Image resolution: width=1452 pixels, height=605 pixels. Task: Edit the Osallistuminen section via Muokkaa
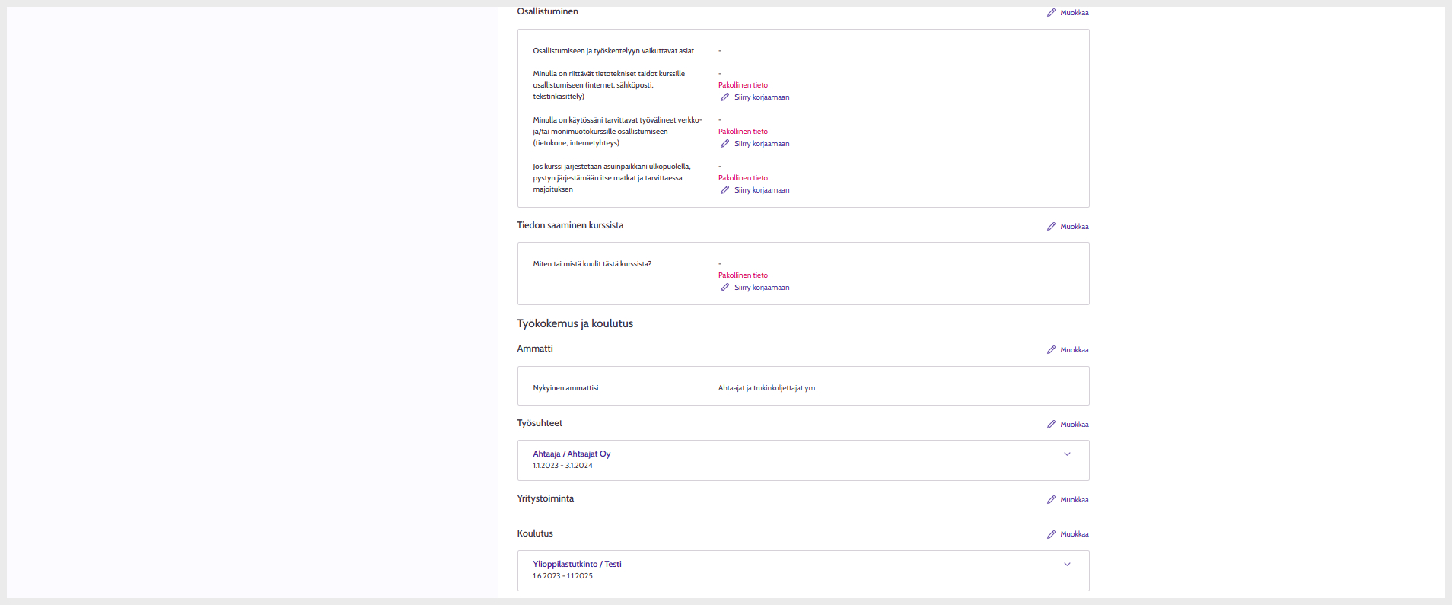[1074, 13]
